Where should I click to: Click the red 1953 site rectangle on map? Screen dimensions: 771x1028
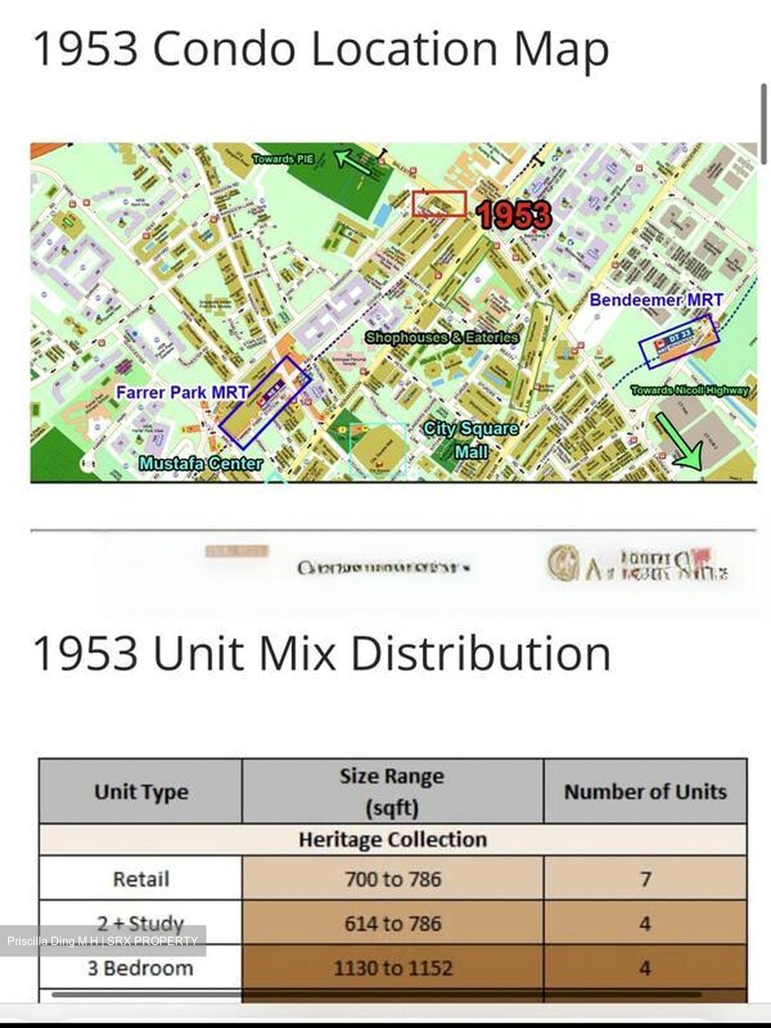click(439, 203)
